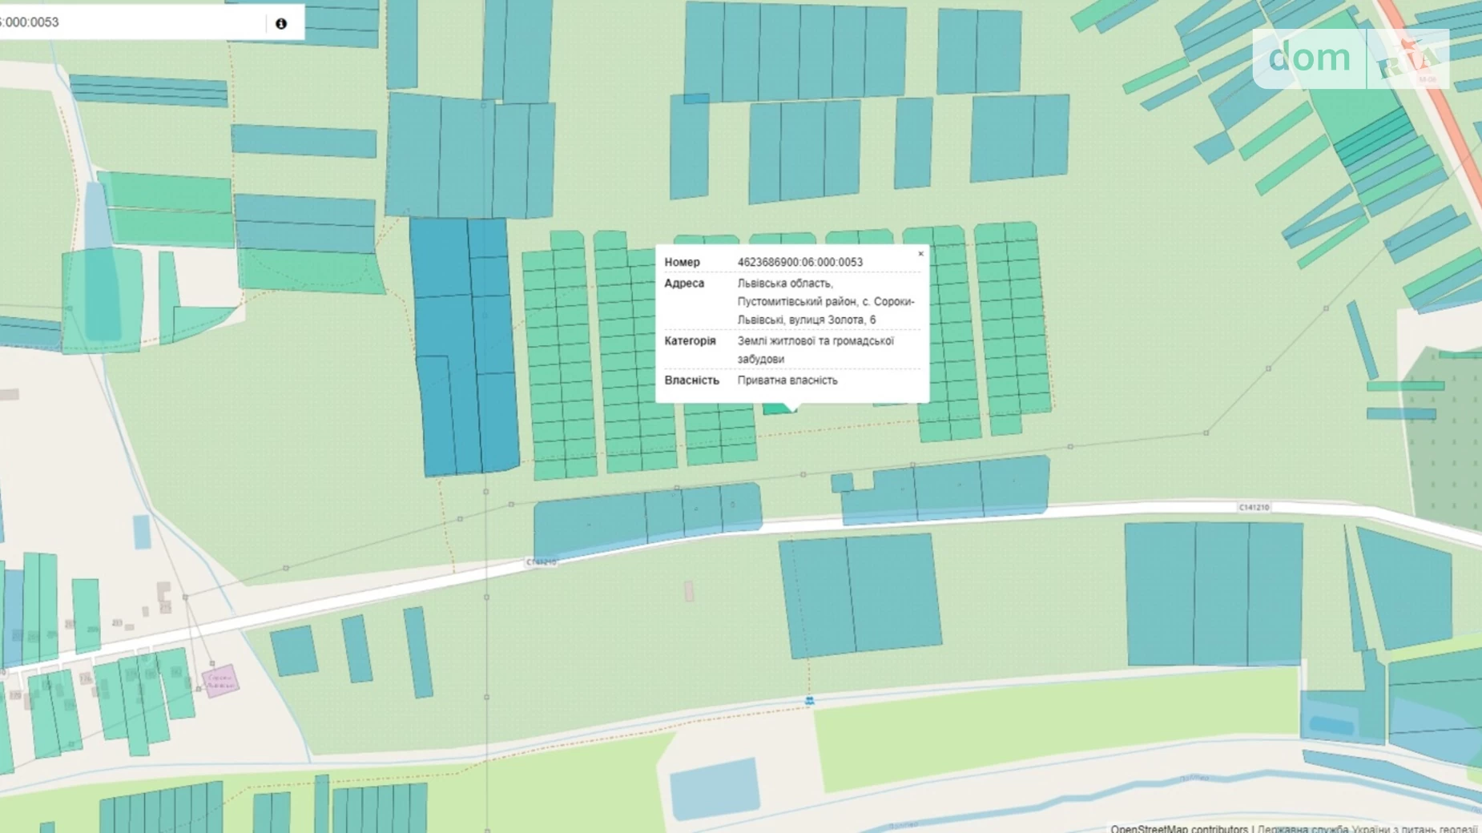The height and width of the screenshot is (833, 1482).
Task: Close the parcel information popup
Action: pos(920,254)
